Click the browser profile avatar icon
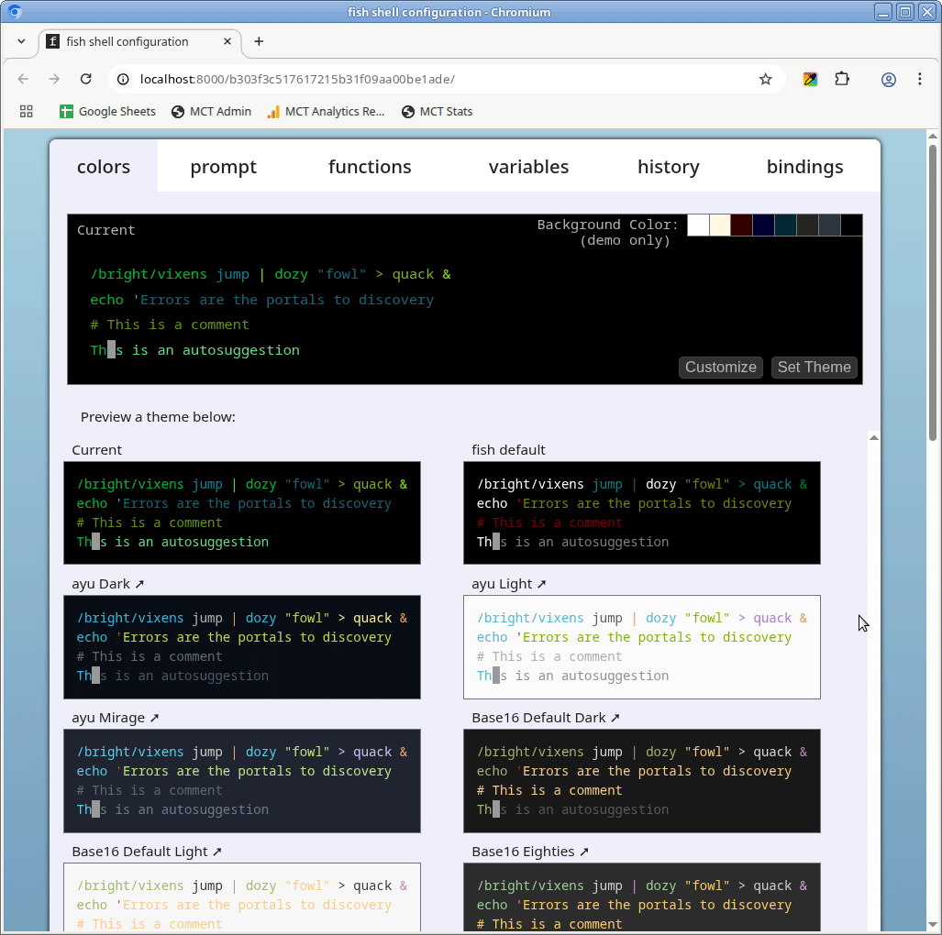 (x=888, y=80)
